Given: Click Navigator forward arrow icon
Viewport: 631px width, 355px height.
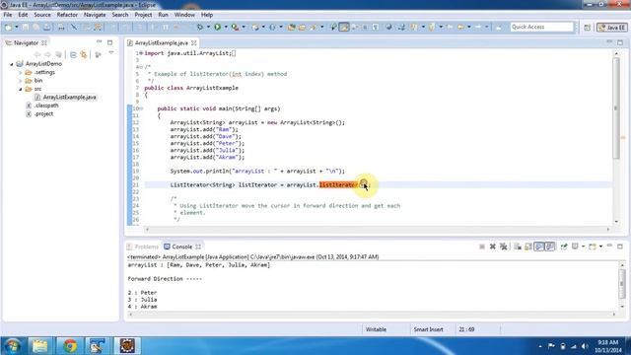Looking at the screenshot, I should coord(47,54).
